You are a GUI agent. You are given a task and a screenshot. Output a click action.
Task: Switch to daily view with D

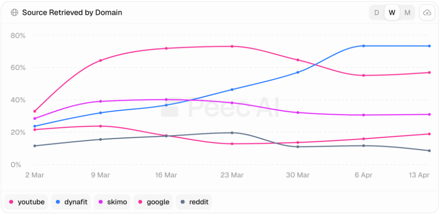tap(377, 13)
